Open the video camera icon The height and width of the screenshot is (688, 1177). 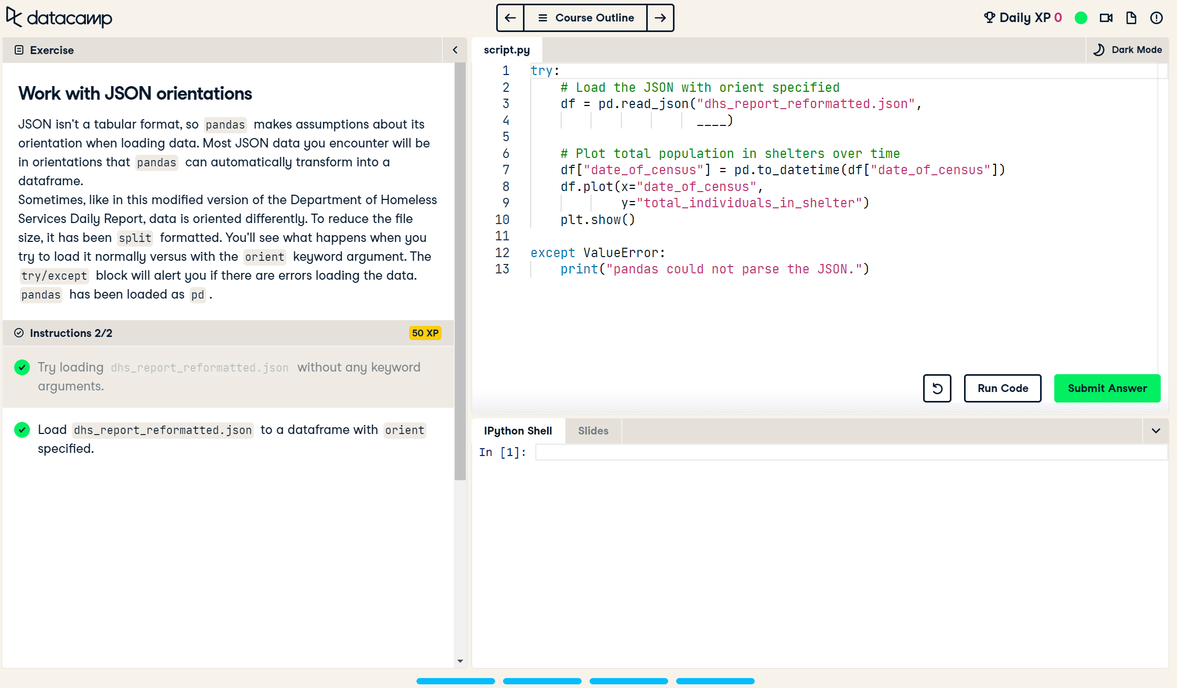[x=1106, y=18]
